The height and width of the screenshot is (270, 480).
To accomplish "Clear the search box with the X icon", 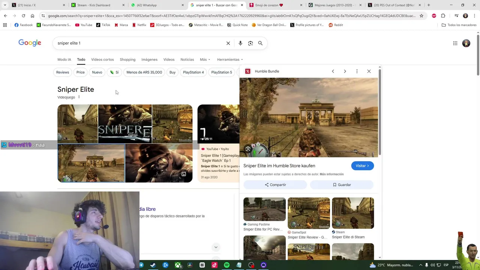I will point(228,43).
